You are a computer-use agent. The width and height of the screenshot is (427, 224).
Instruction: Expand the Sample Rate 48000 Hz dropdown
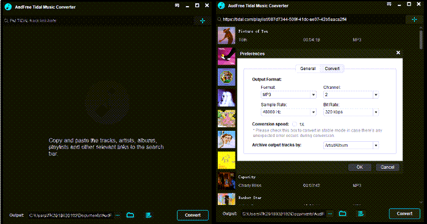(x=314, y=112)
